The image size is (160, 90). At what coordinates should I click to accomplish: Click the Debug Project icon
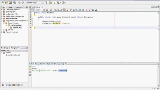[58, 3]
